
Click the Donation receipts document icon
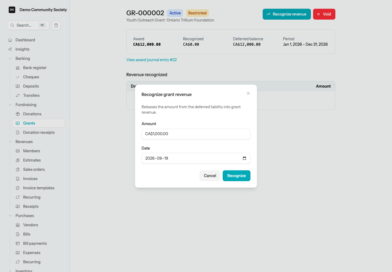(18, 132)
